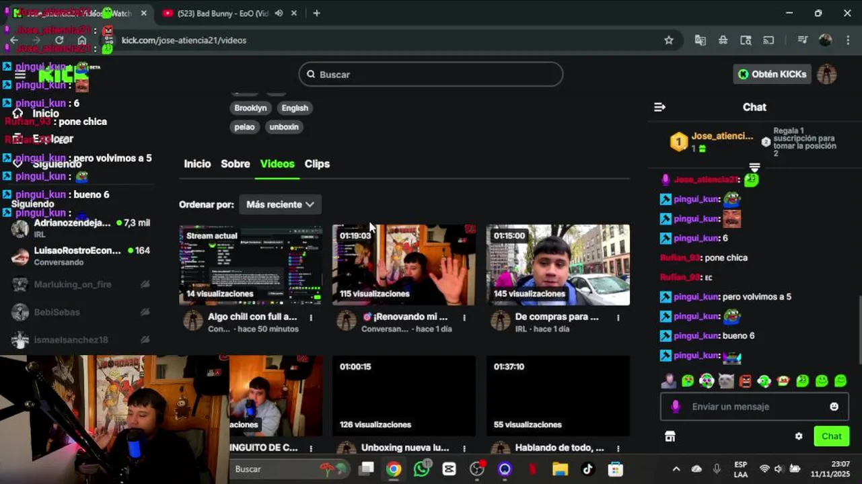Open the Chrome three-dot menu
The height and width of the screenshot is (484, 862).
[848, 40]
